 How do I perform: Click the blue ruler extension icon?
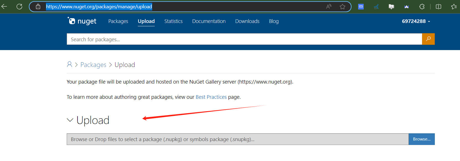pyautogui.click(x=361, y=7)
